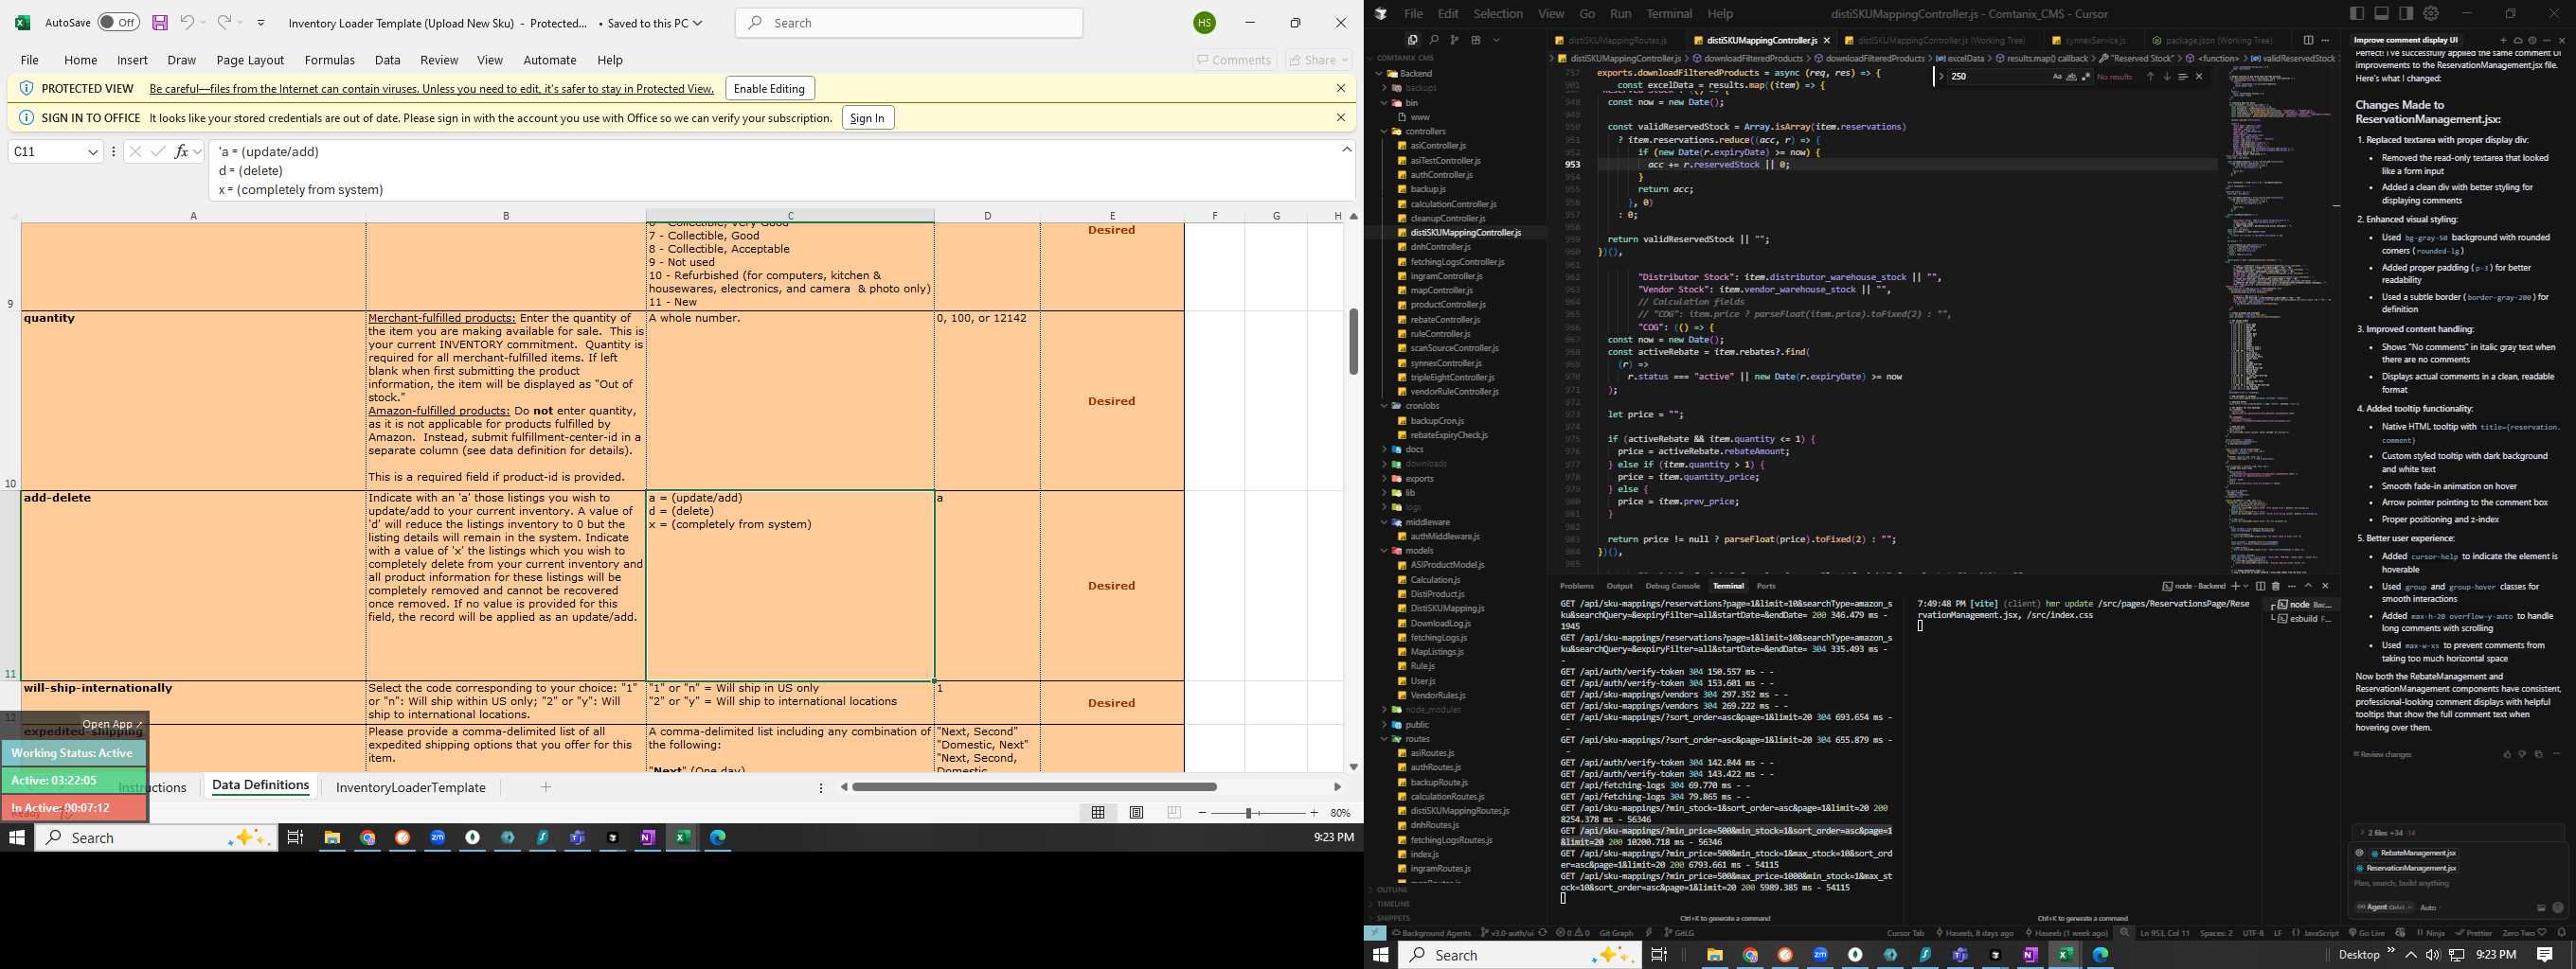Open Extensions icon in Cursor sidebar
Image resolution: width=2576 pixels, height=969 pixels.
coord(1476,40)
